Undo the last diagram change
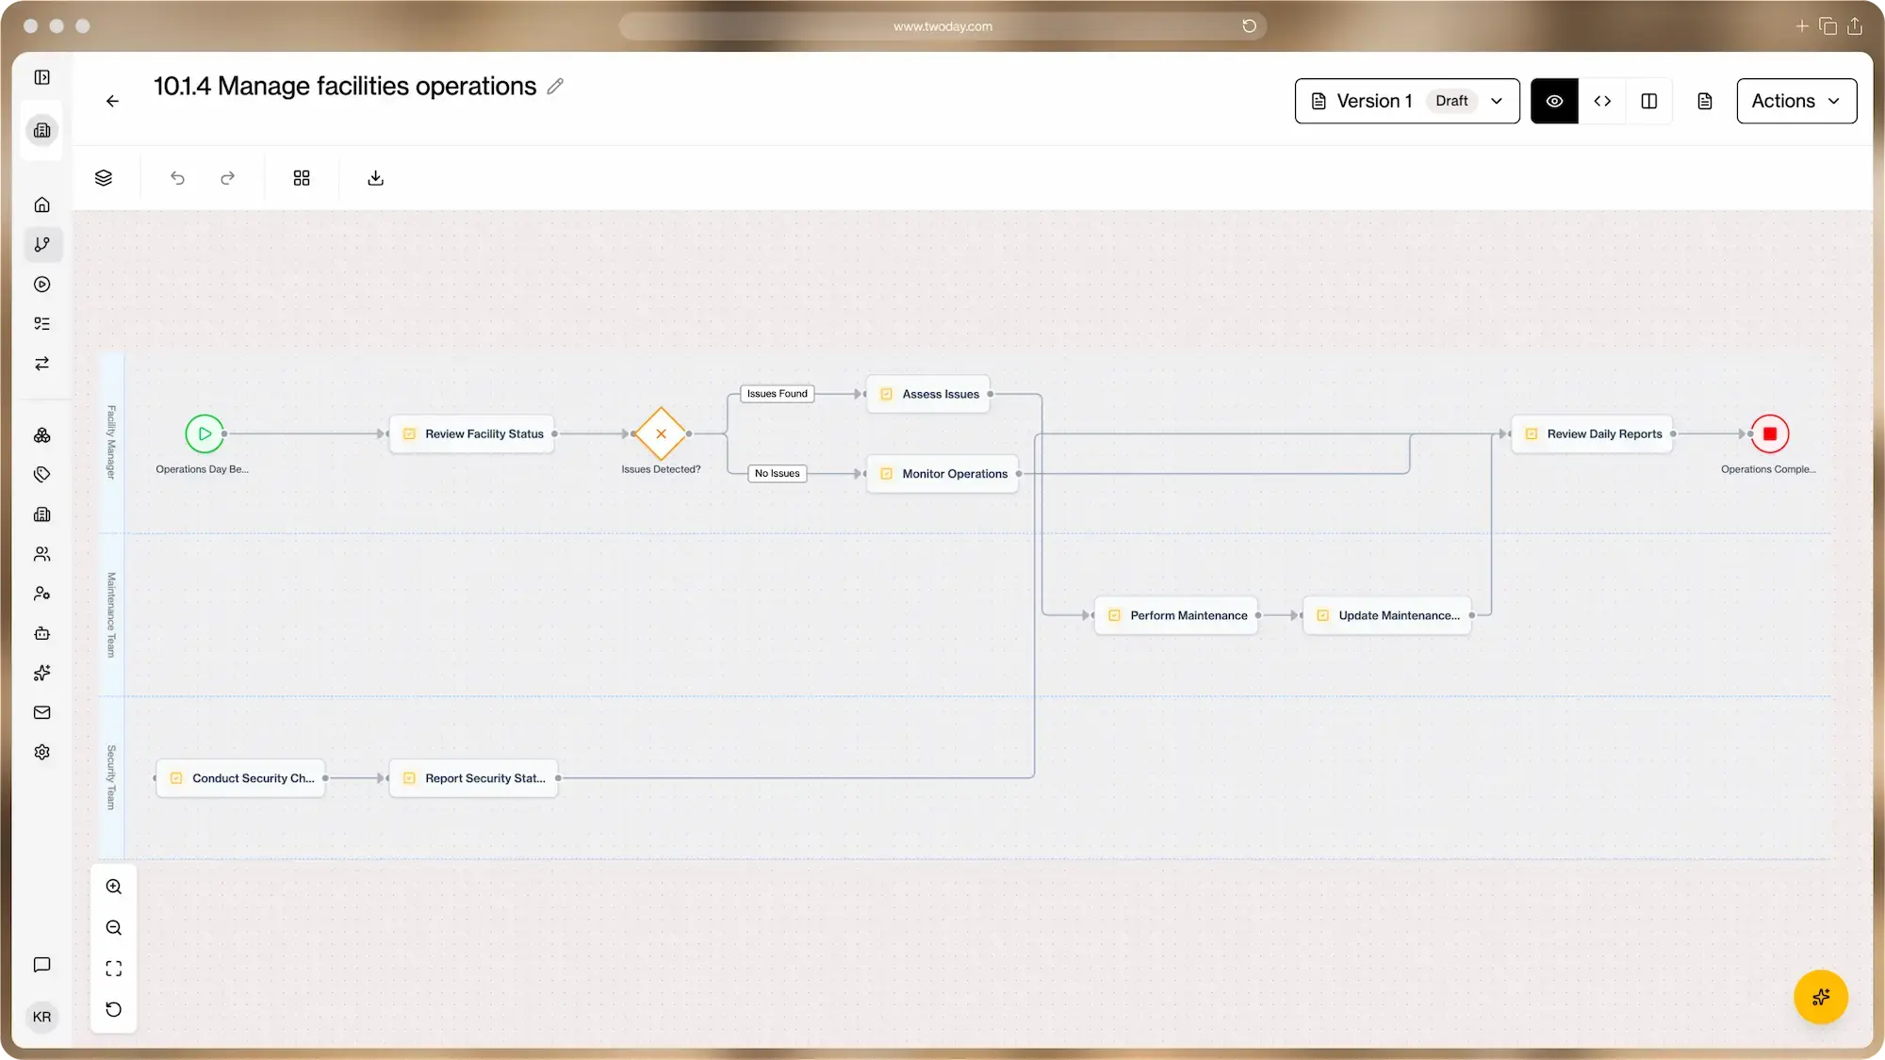 click(177, 178)
